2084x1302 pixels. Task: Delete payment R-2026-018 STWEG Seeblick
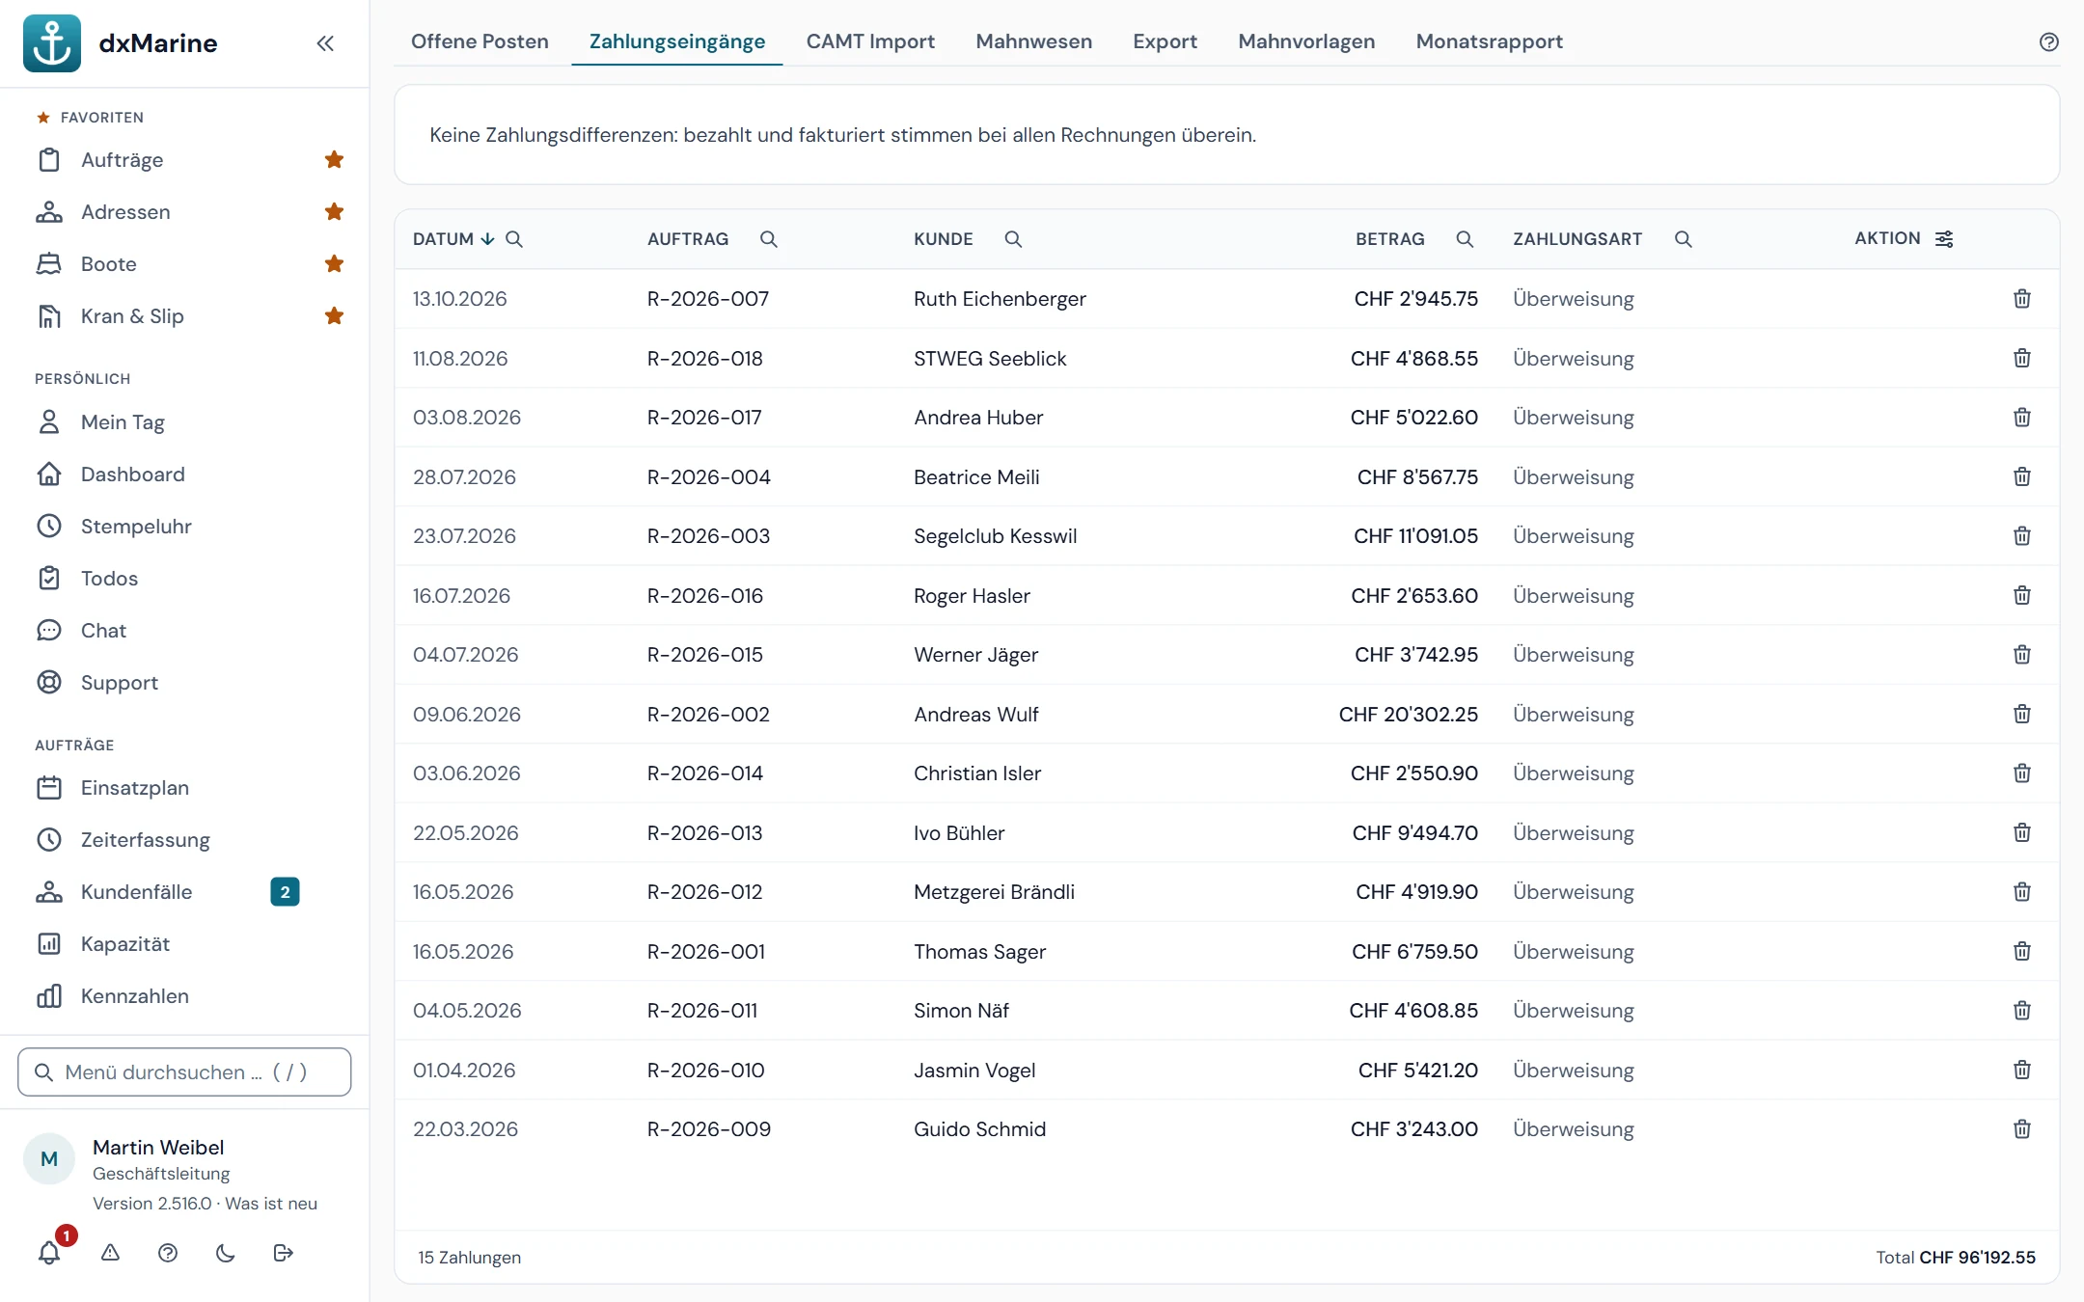pos(2022,358)
